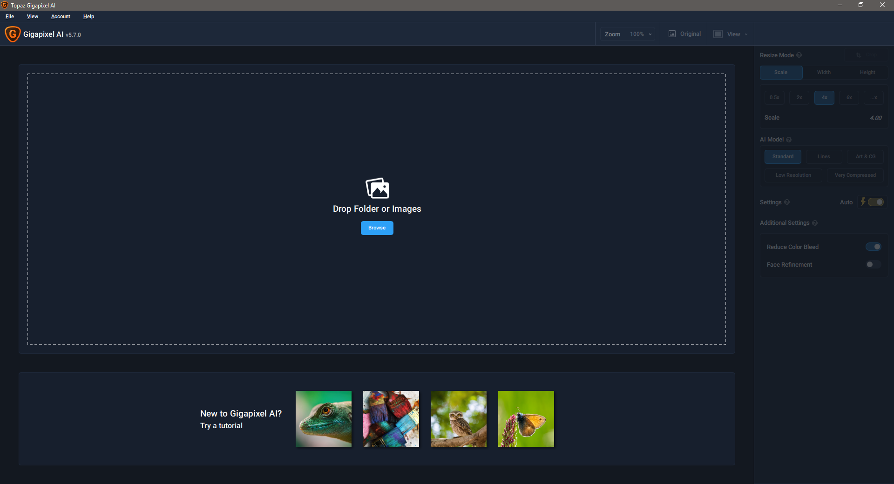Disable the Reduce Color Bleed switch
The height and width of the screenshot is (484, 894).
(874, 247)
